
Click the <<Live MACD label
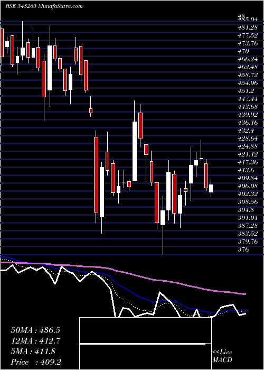[222, 356]
